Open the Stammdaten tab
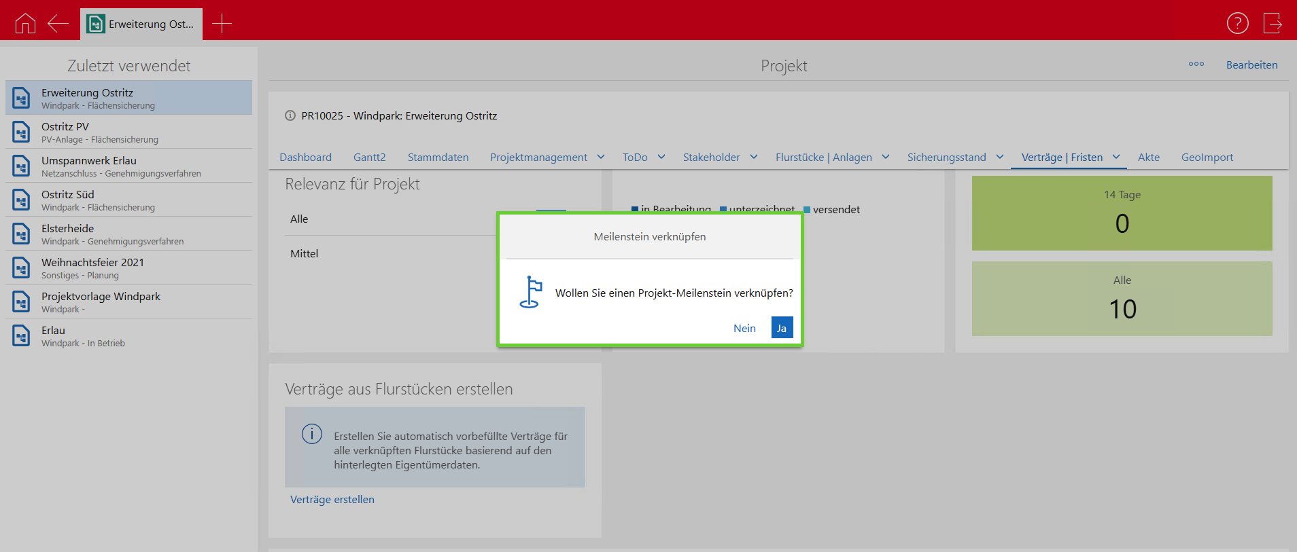The height and width of the screenshot is (552, 1297). pos(438,158)
